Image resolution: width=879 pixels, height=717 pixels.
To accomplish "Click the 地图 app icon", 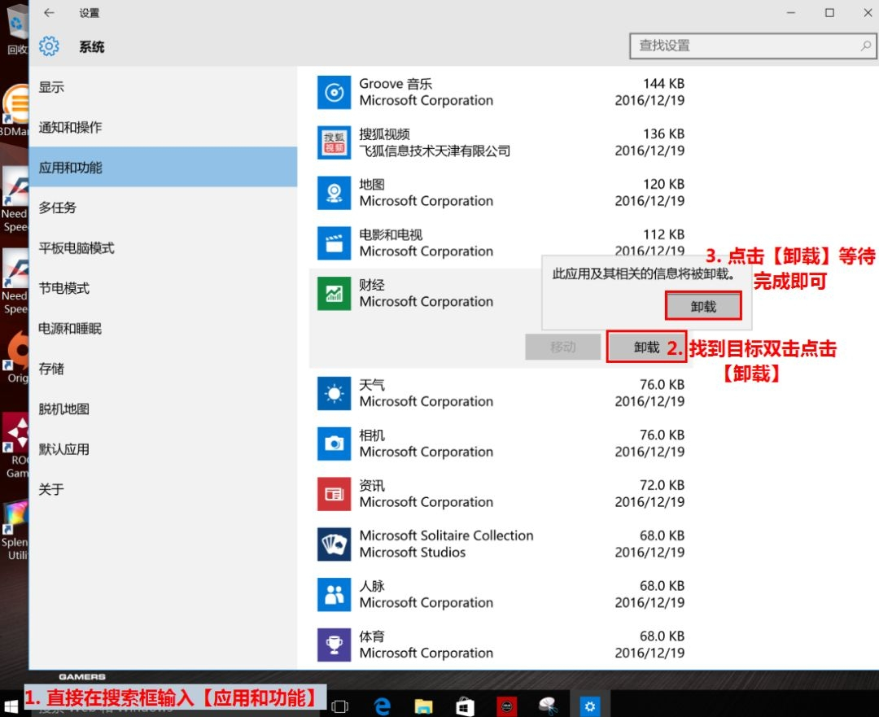I will point(334,193).
